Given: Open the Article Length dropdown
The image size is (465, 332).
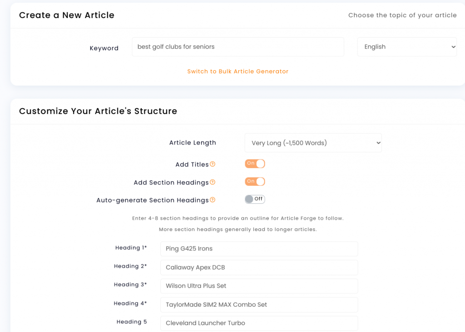Looking at the screenshot, I should [x=313, y=143].
